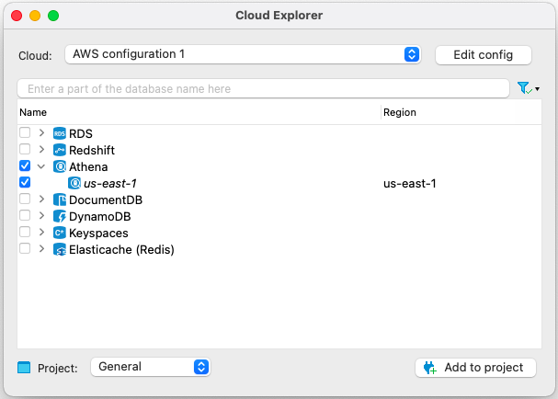Click the Region column header

461,112
